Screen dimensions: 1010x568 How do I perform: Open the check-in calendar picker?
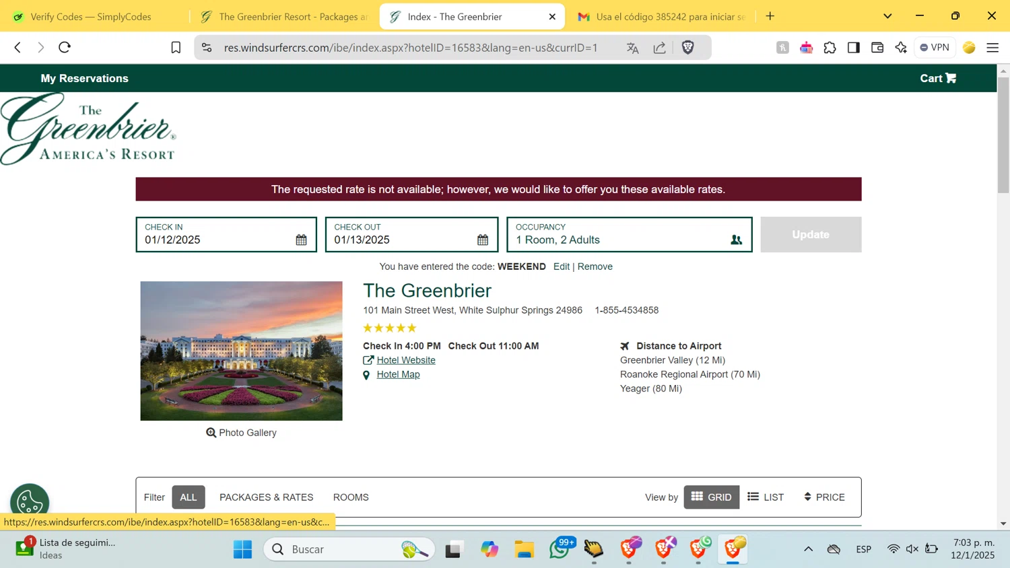pyautogui.click(x=301, y=240)
